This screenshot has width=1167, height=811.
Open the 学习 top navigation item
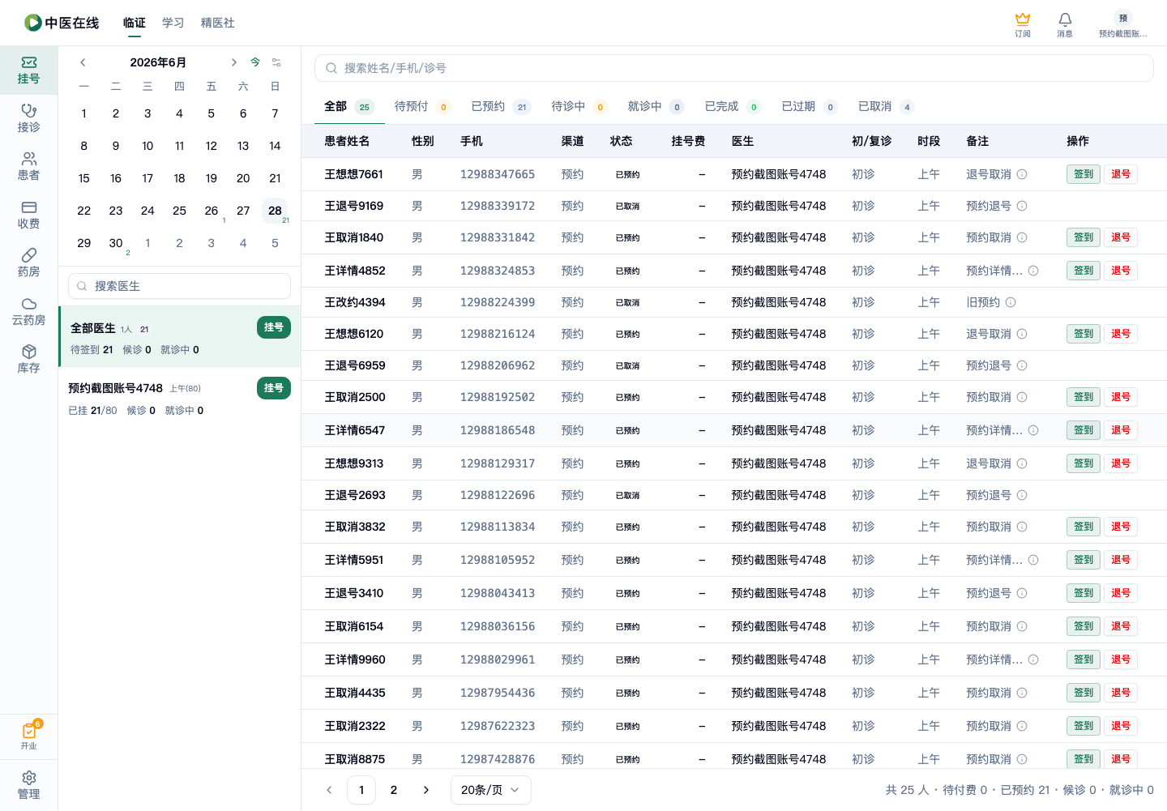pos(173,23)
